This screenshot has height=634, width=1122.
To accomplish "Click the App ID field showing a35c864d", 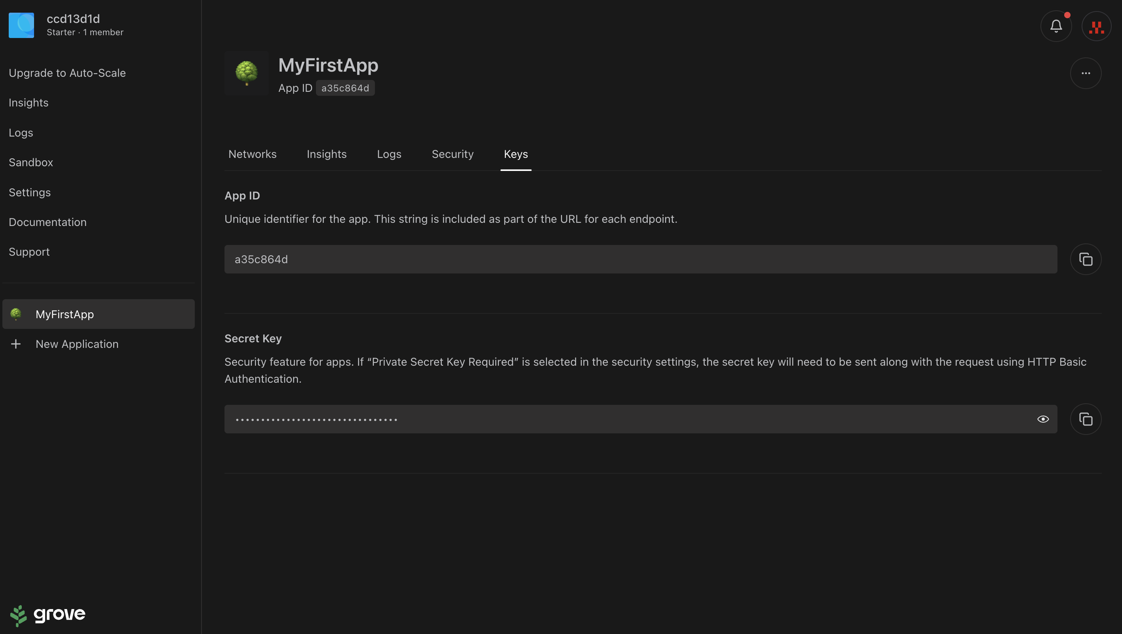I will 641,259.
